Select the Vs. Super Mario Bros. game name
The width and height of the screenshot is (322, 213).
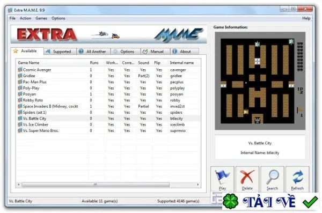41,130
